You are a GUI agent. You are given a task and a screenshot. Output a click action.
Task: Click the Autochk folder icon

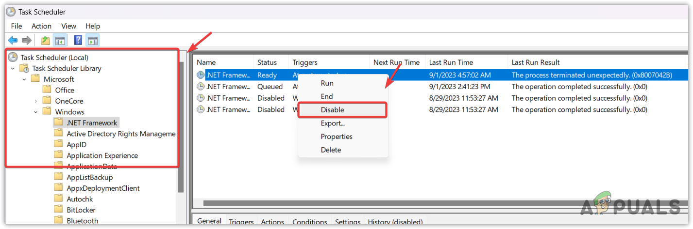[59, 199]
